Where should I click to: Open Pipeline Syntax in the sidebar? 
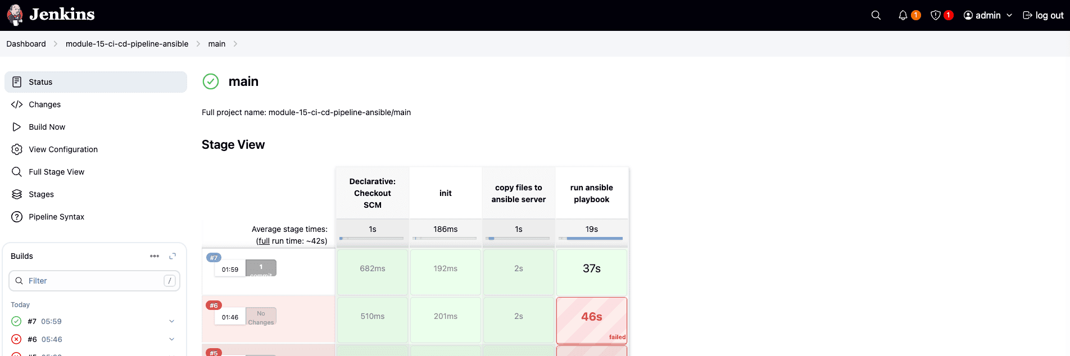coord(96,217)
